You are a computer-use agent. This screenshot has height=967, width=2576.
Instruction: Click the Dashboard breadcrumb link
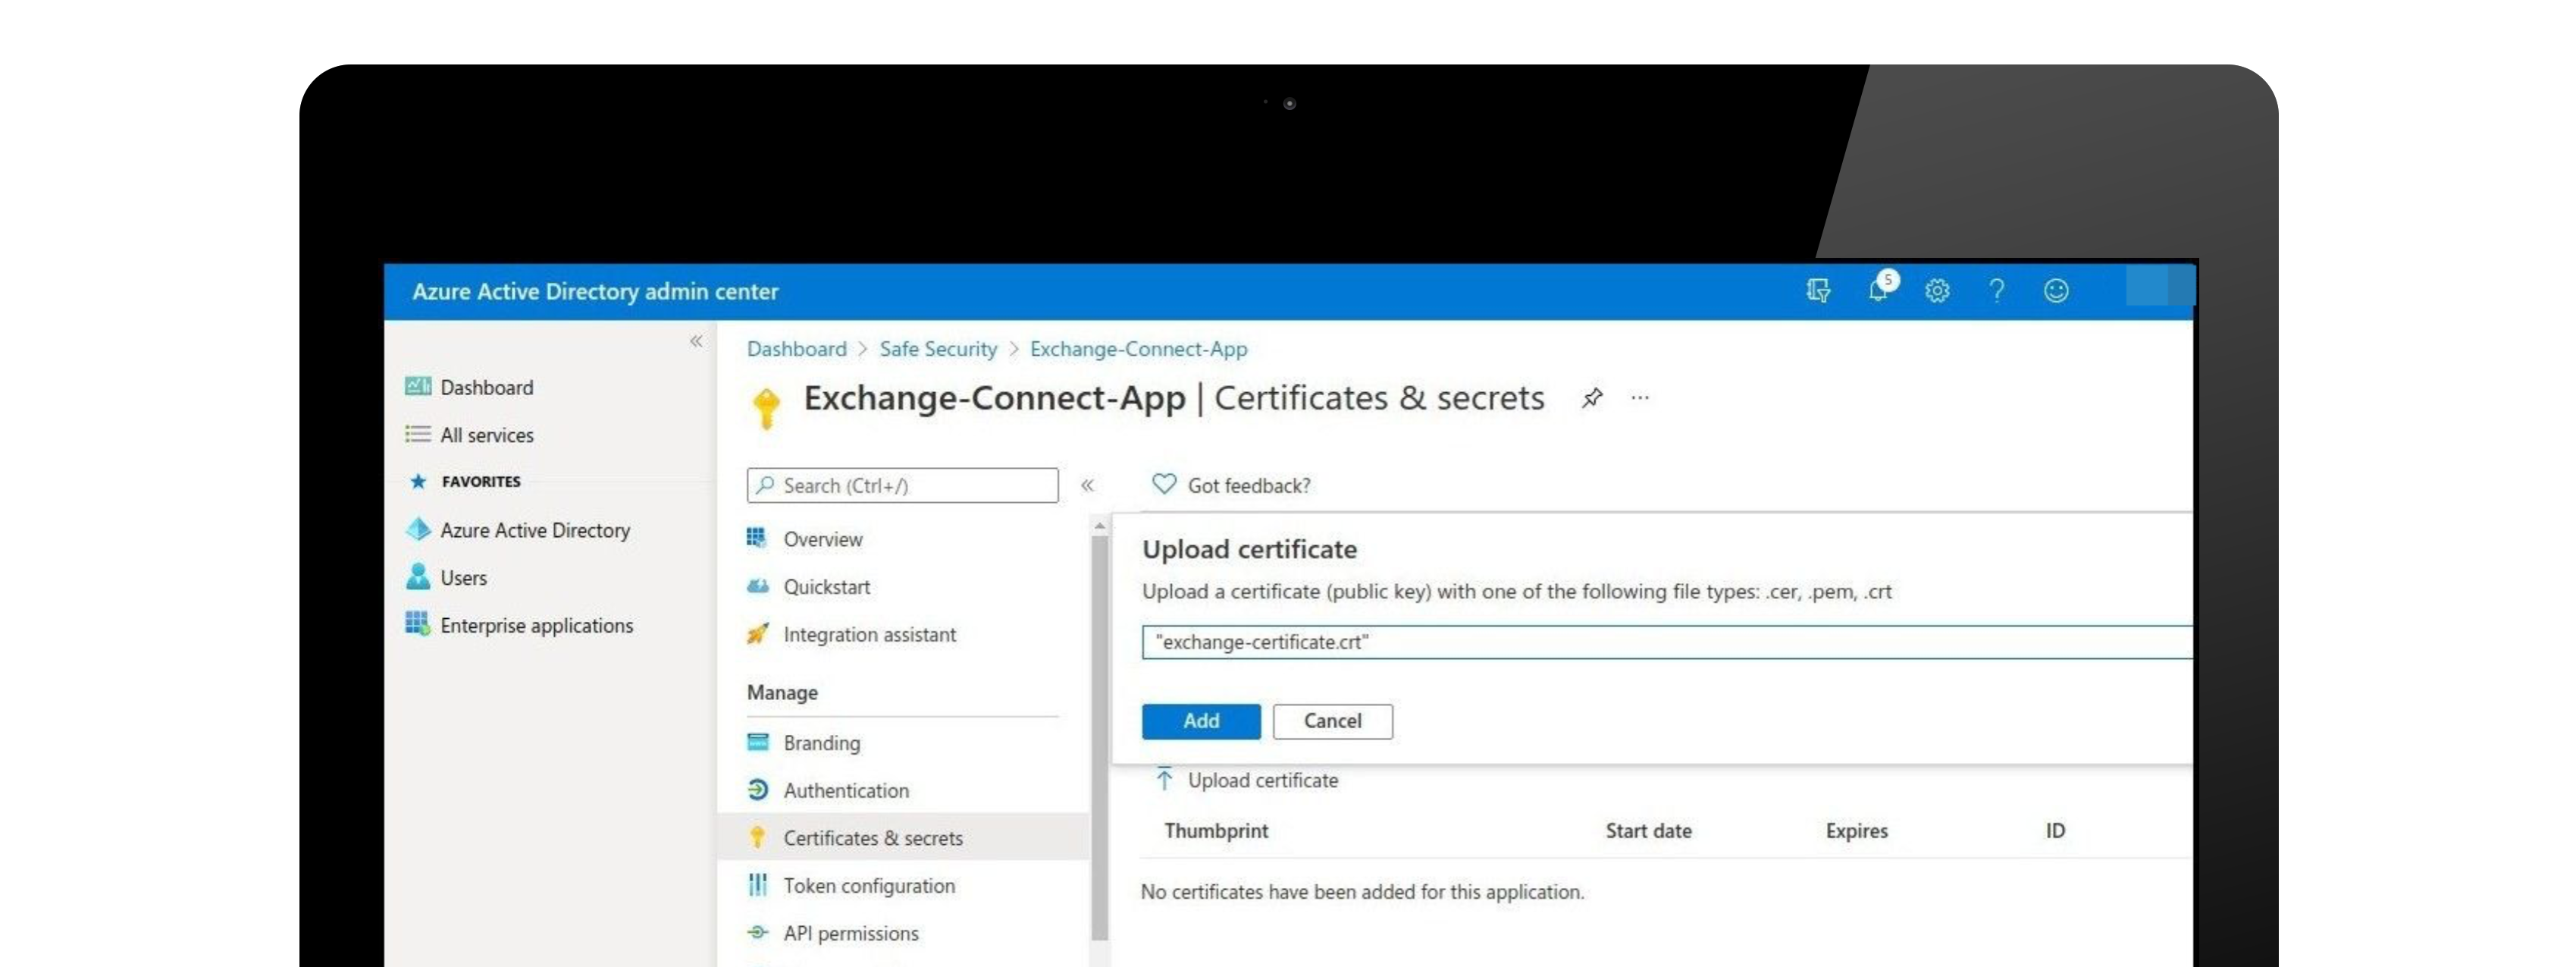tap(796, 348)
